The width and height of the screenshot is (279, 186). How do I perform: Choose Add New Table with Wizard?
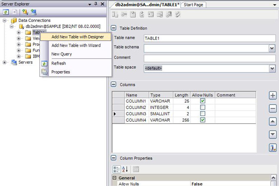(76, 45)
